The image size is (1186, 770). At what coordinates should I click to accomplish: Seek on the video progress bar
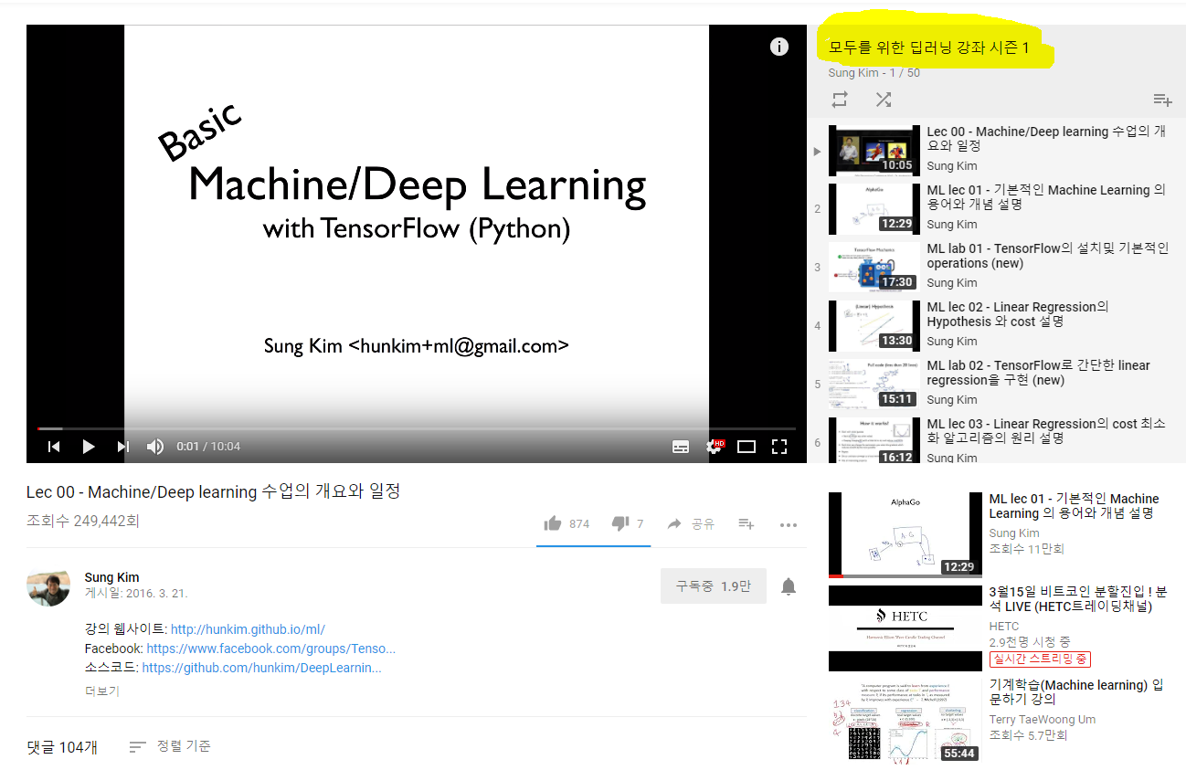point(416,428)
